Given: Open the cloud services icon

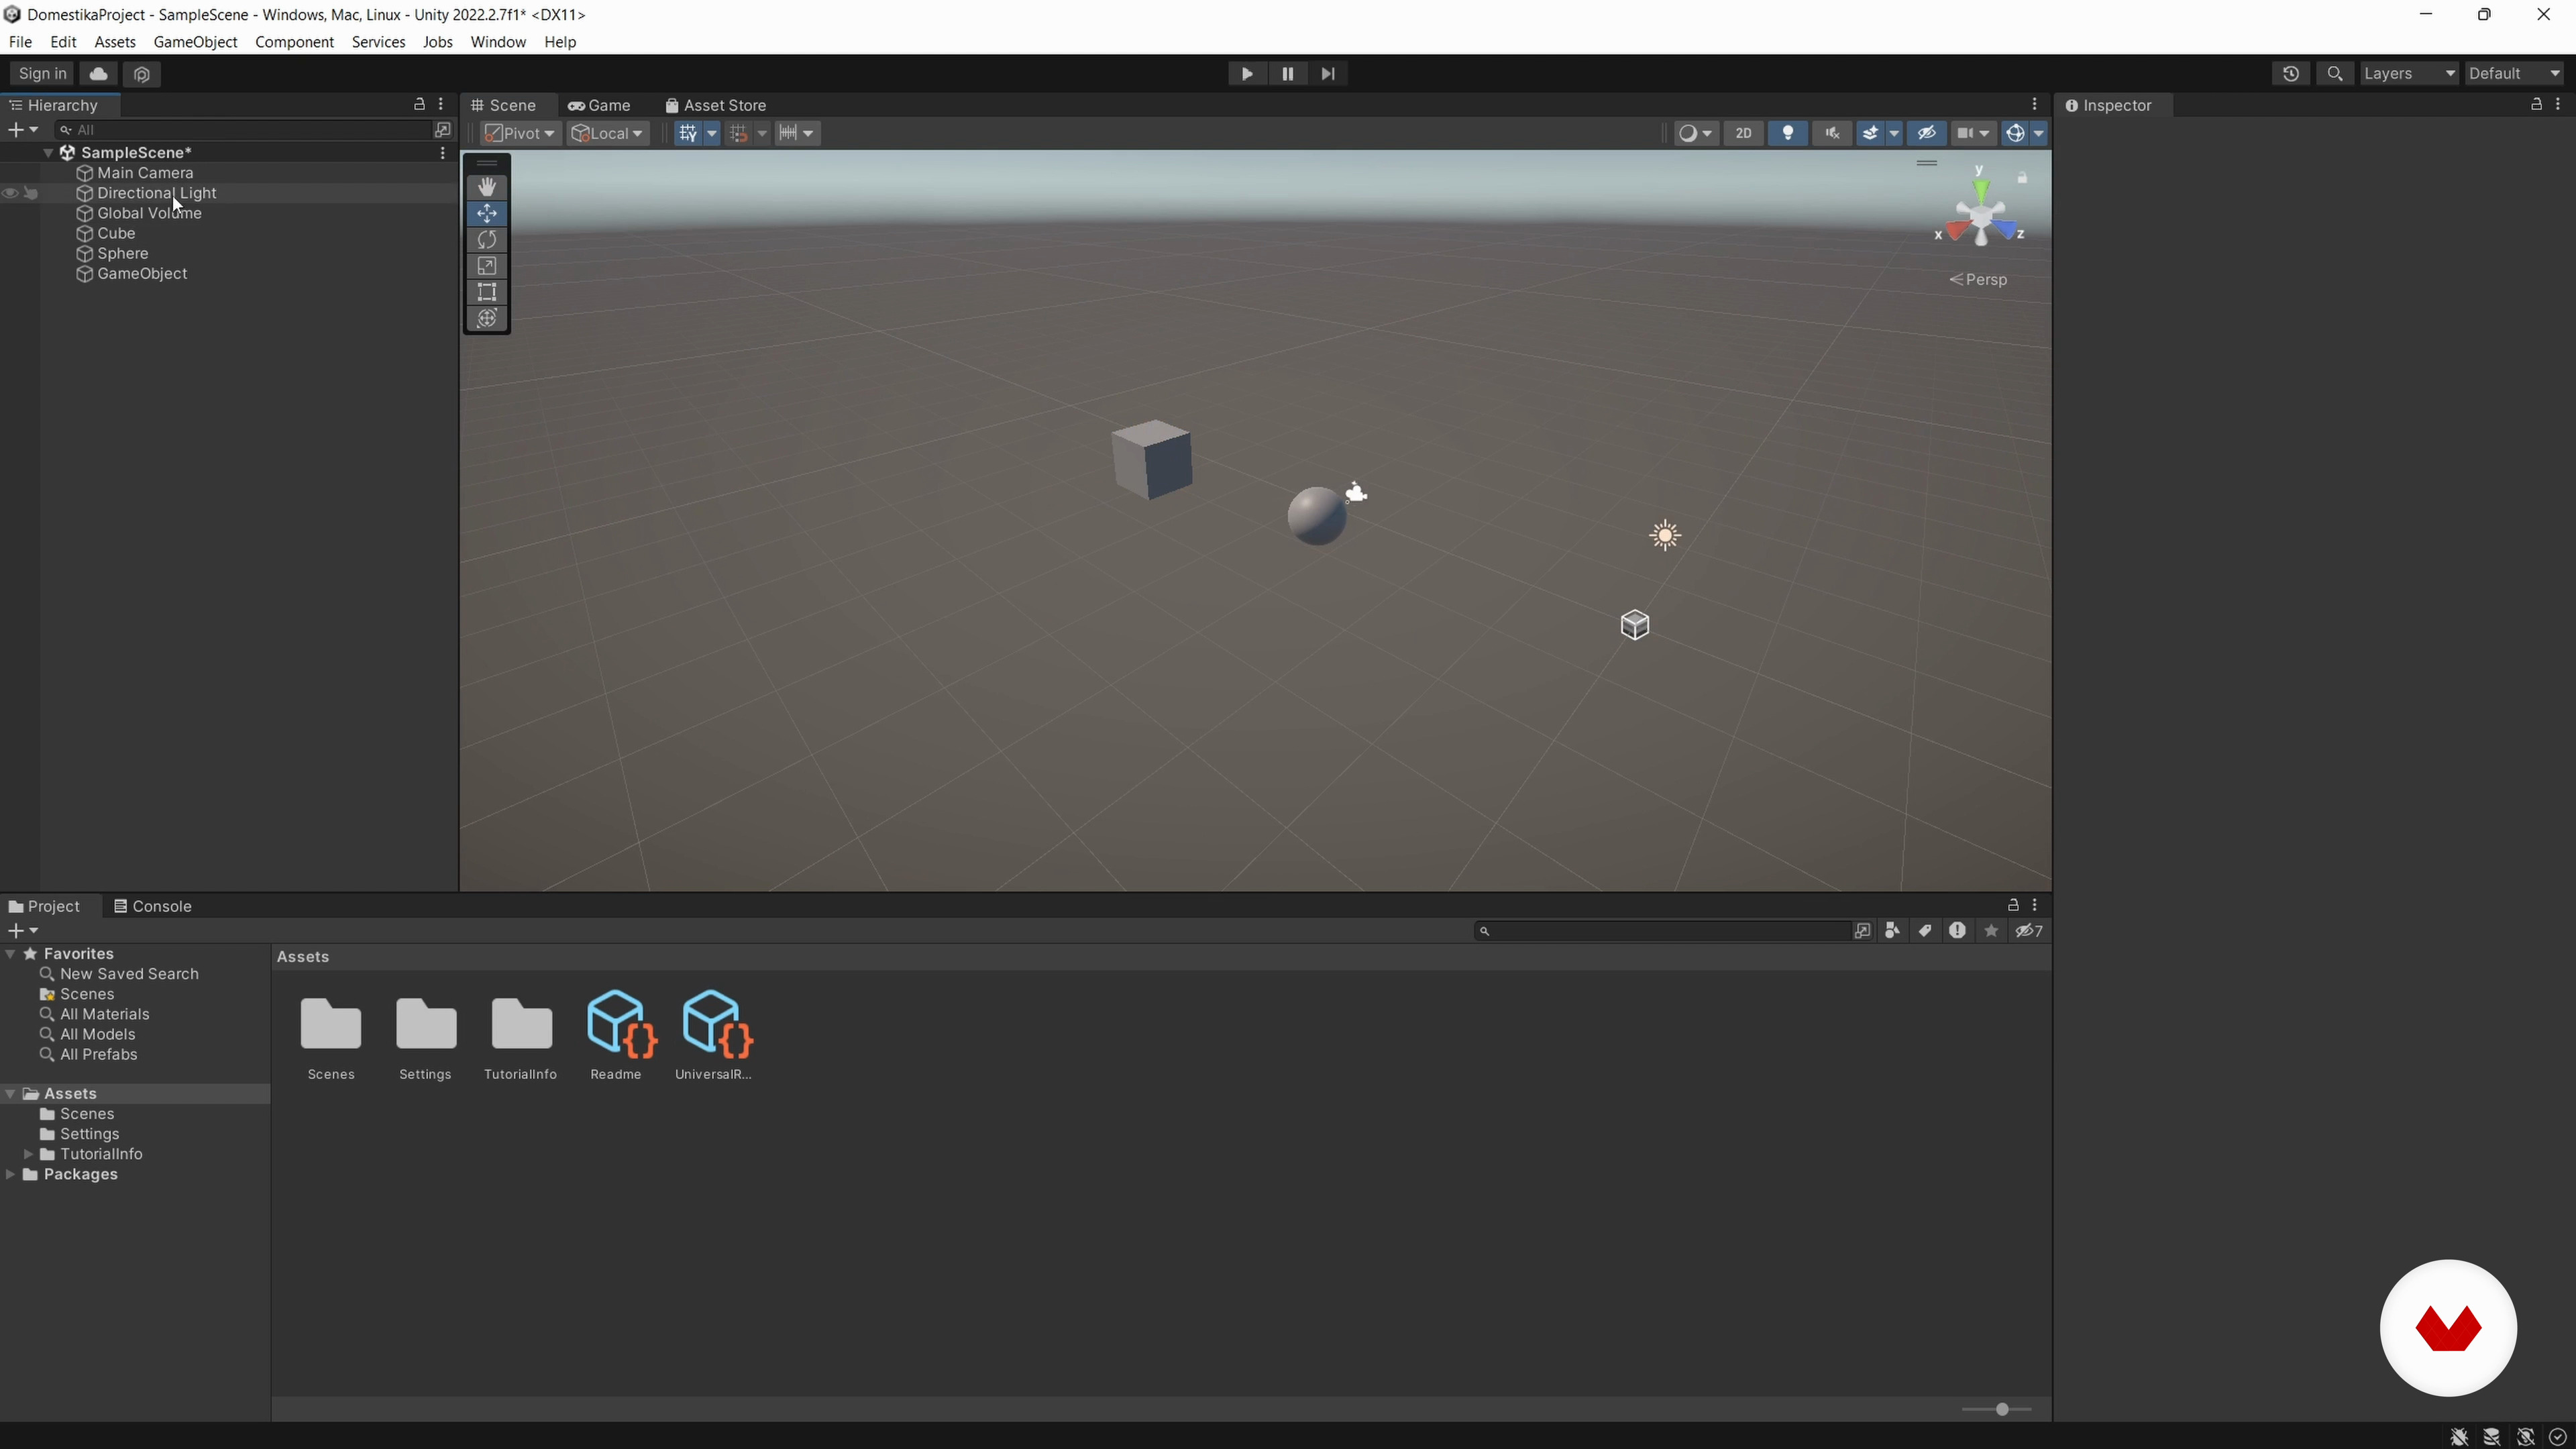Looking at the screenshot, I should coord(98,73).
